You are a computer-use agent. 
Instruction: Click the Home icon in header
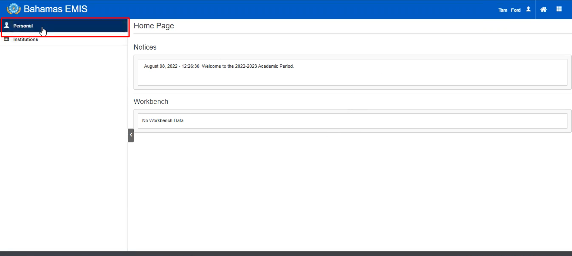pos(544,9)
